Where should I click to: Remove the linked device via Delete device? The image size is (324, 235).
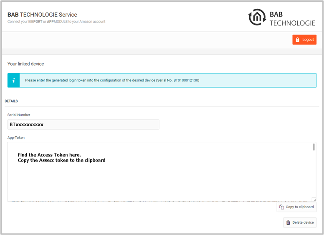300,222
